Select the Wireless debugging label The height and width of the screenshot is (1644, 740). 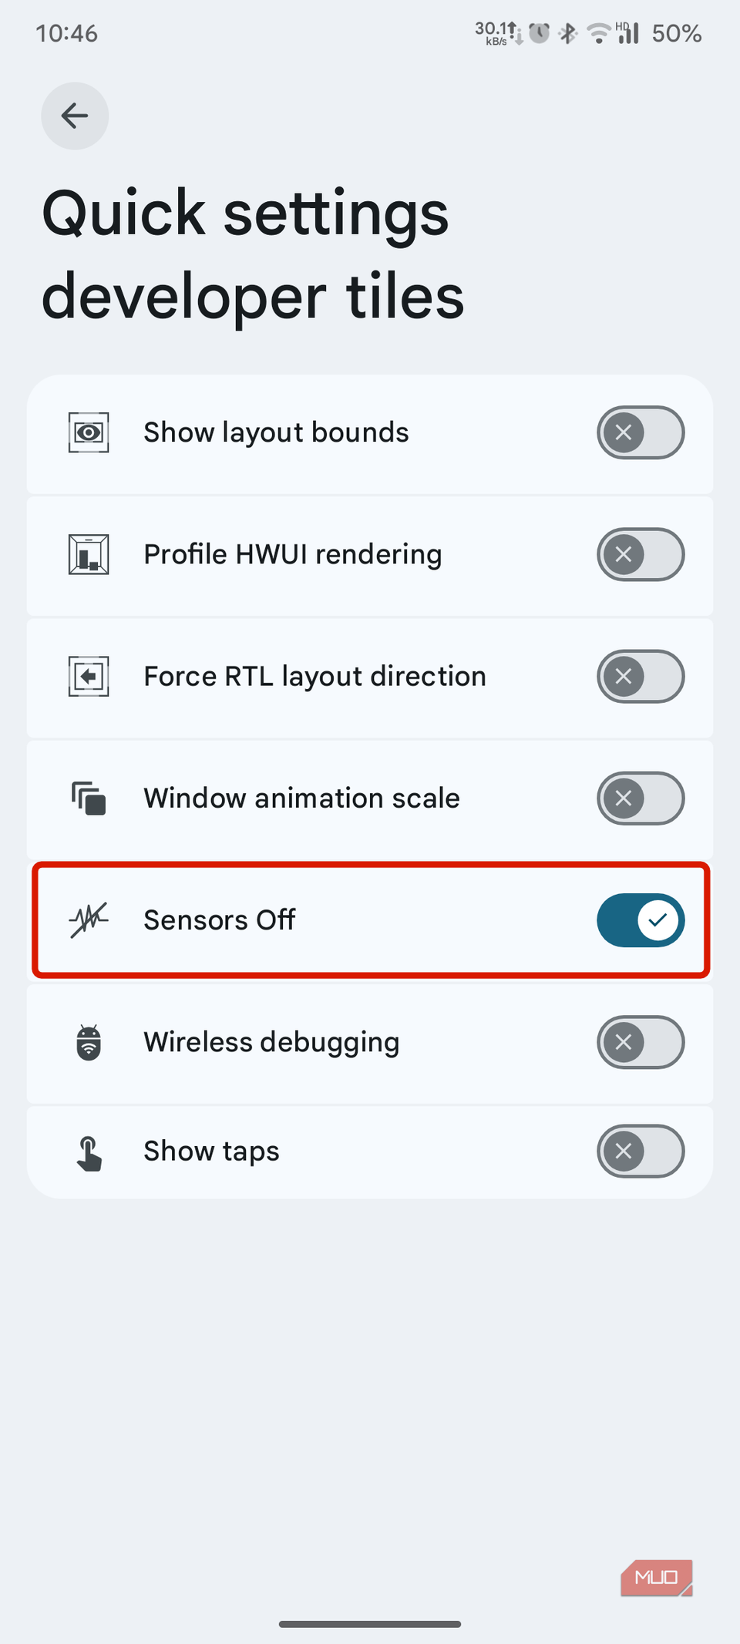[x=271, y=1042]
